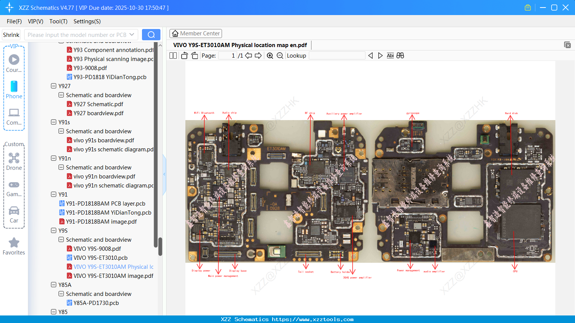Image resolution: width=575 pixels, height=323 pixels.
Task: Click the blue search button
Action: pos(151,35)
